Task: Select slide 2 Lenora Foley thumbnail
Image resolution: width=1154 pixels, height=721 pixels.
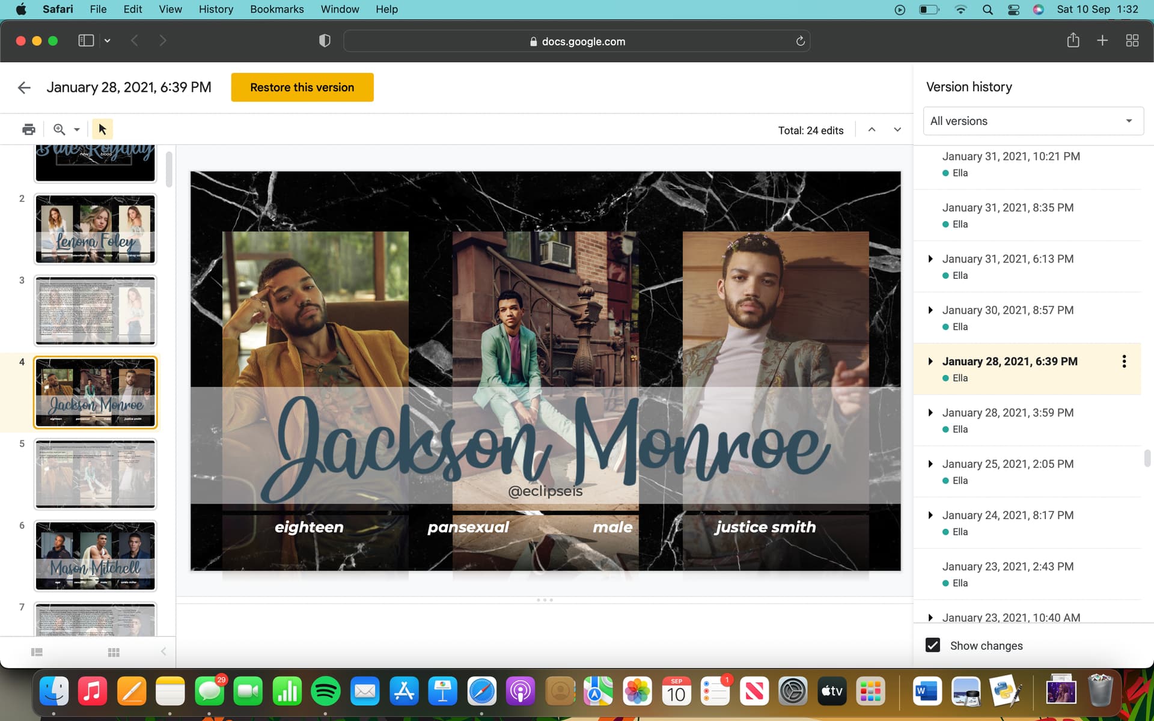Action: point(95,229)
